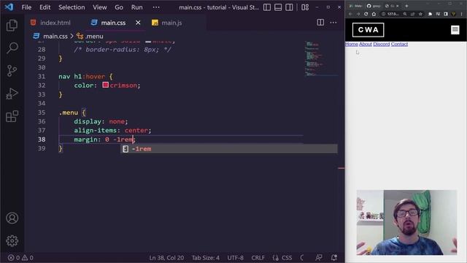The width and height of the screenshot is (467, 263).
Task: Change Tab Size: 4 indentation
Action: pyautogui.click(x=206, y=258)
